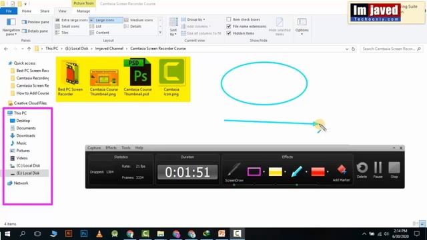Open folder Options button
427x240 pixels.
[302, 27]
